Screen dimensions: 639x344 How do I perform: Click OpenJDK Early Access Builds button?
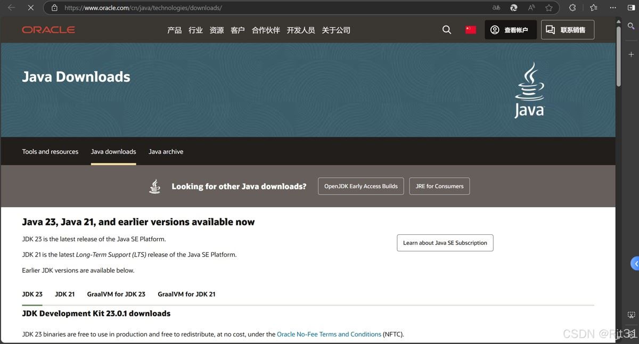(361, 186)
